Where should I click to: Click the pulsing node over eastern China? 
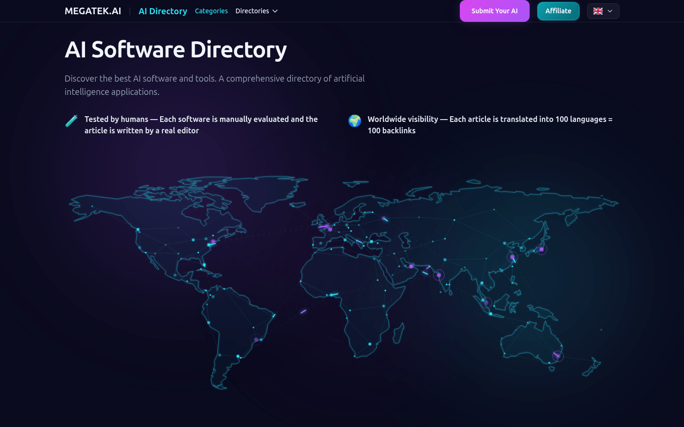[512, 257]
